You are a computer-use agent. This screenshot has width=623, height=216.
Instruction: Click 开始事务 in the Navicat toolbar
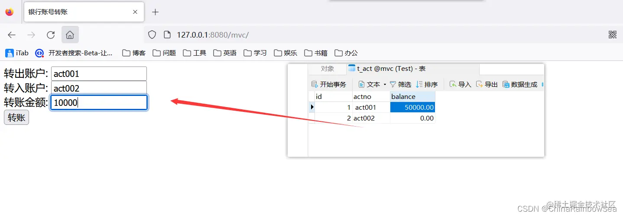coord(329,84)
